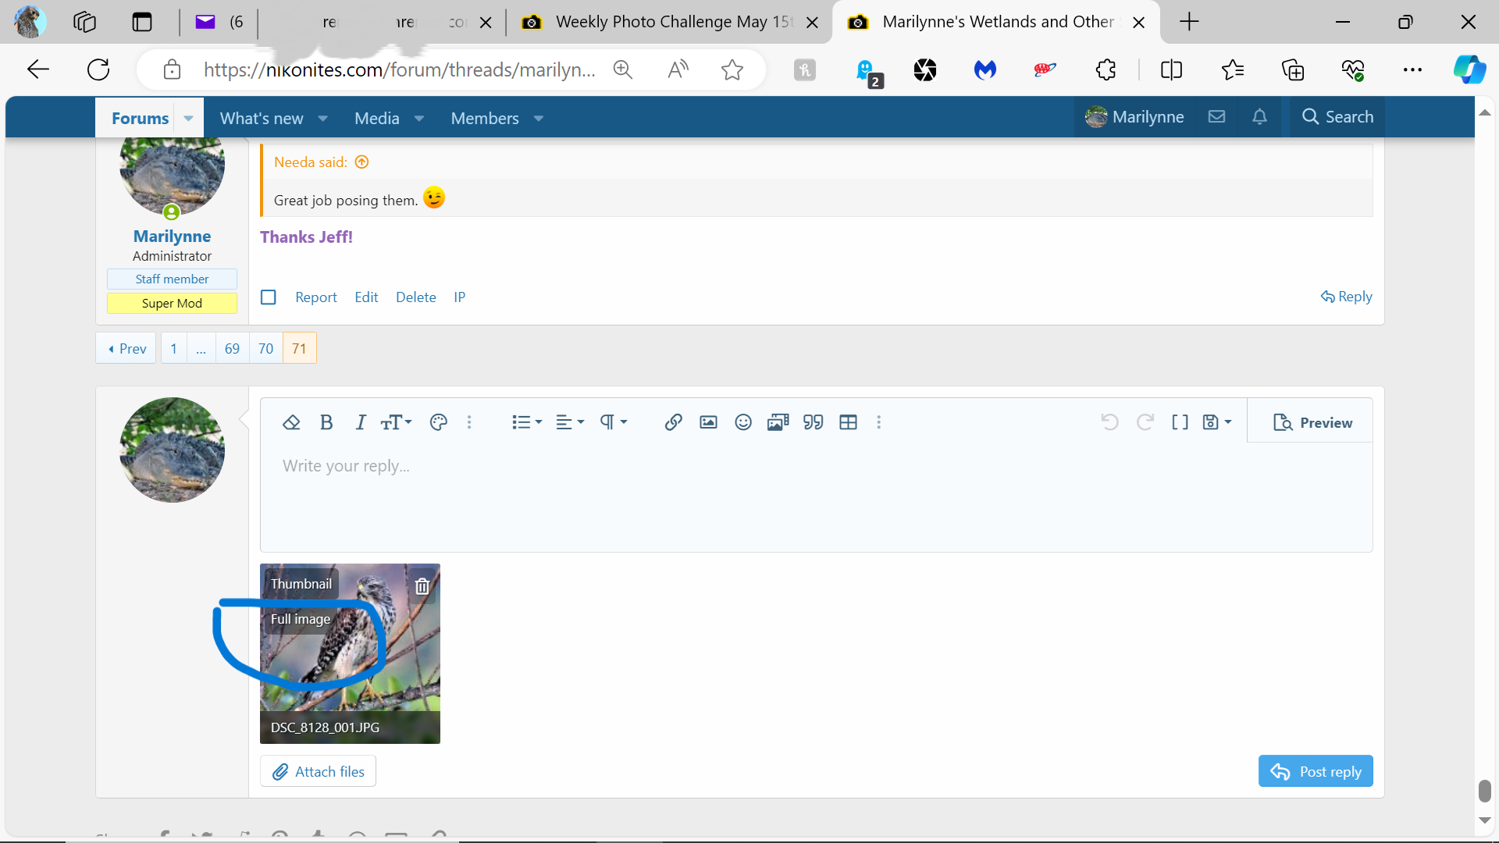
Task: Tick the post selection checkbox beside Report
Action: coord(269,297)
